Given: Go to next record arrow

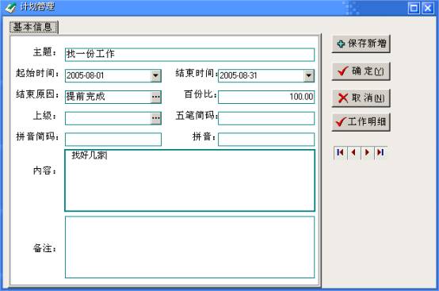Looking at the screenshot, I should point(368,153).
